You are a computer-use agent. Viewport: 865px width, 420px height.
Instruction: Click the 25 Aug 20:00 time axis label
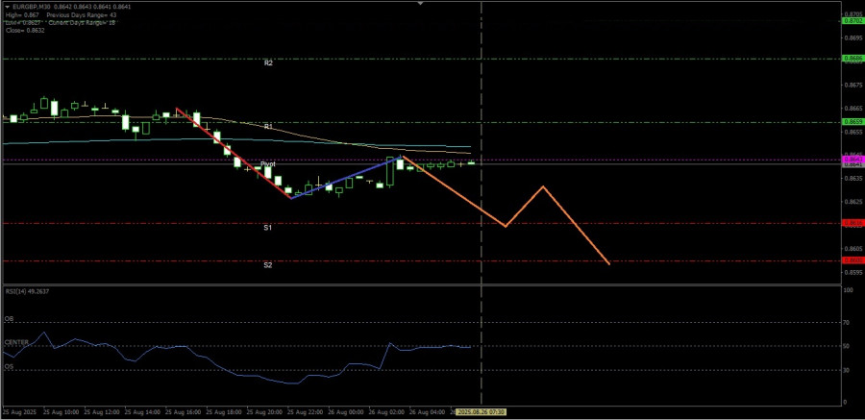pos(266,412)
